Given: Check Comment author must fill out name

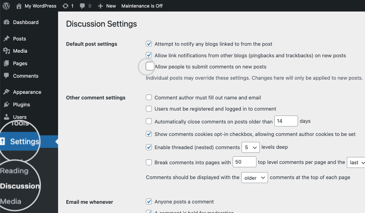Looking at the screenshot, I should [x=149, y=97].
